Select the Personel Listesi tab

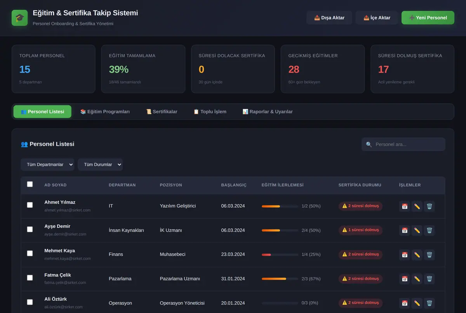[x=42, y=111]
